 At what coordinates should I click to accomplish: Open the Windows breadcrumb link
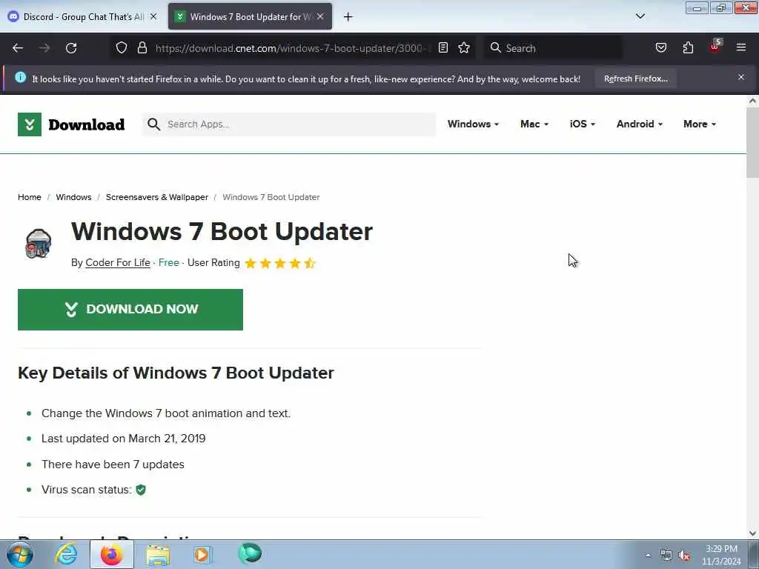point(73,197)
